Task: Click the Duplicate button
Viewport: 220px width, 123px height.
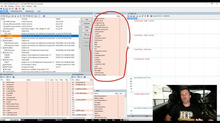Action: tap(87, 24)
